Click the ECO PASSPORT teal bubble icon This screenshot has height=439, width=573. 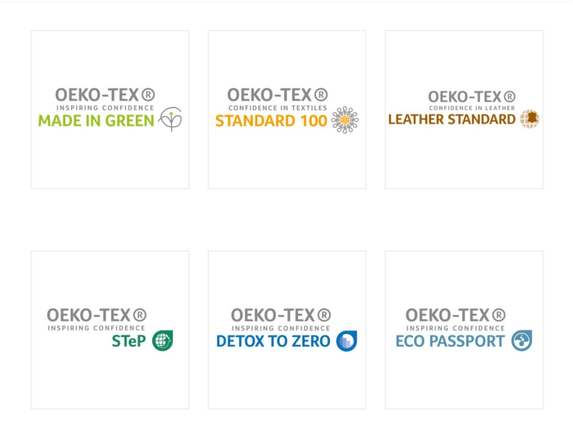[x=522, y=341]
